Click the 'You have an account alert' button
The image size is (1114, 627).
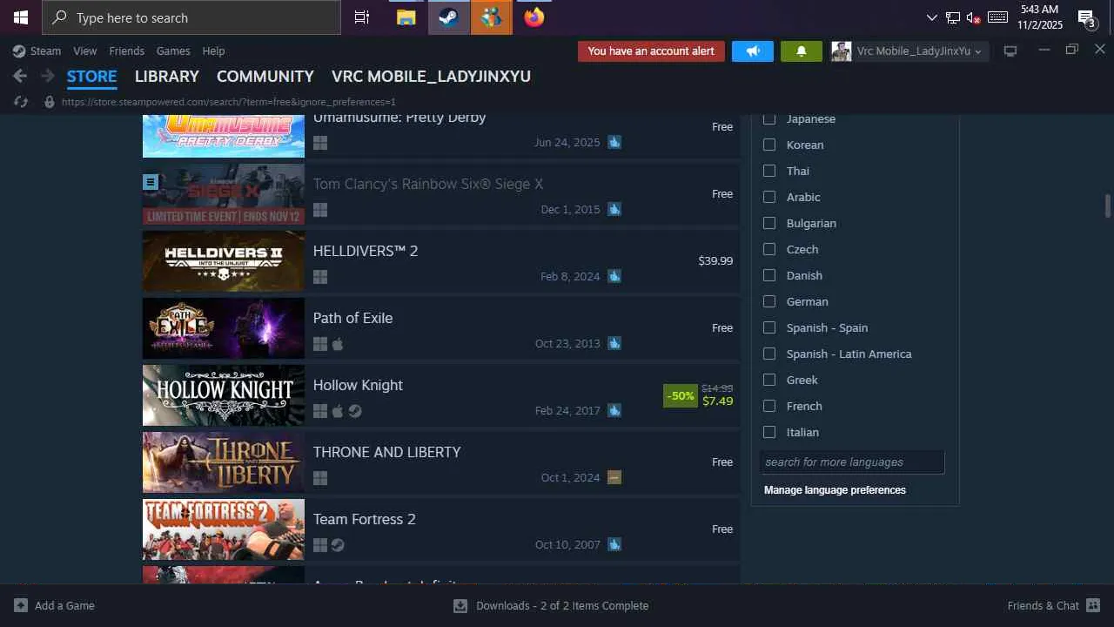tap(651, 51)
